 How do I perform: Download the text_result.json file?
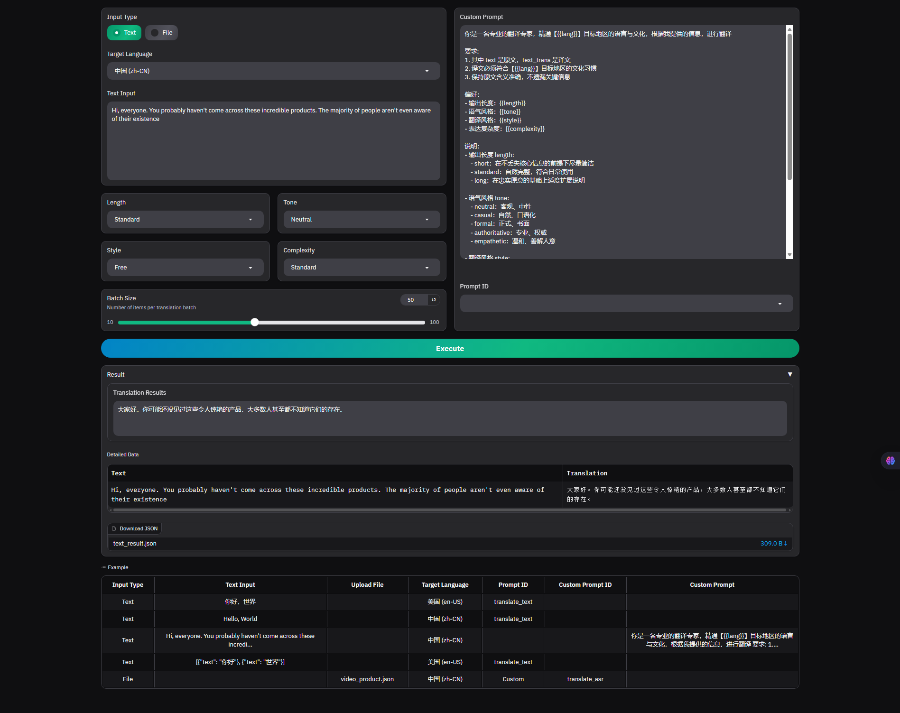tap(134, 544)
